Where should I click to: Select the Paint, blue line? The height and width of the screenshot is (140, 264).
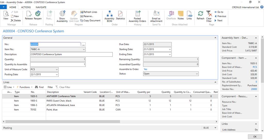[x=110, y=110]
